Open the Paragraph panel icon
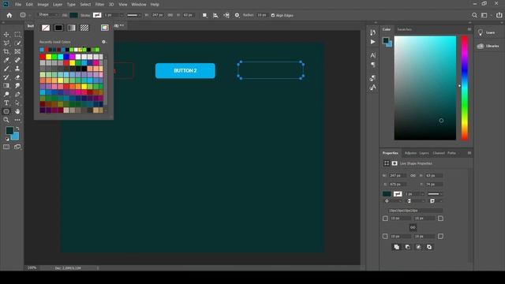Image resolution: width=505 pixels, height=284 pixels. coord(372,65)
